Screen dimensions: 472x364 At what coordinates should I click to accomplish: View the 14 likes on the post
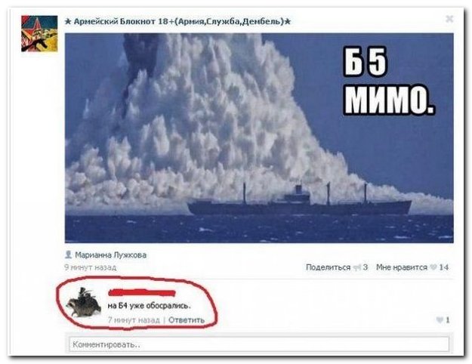pos(444,267)
